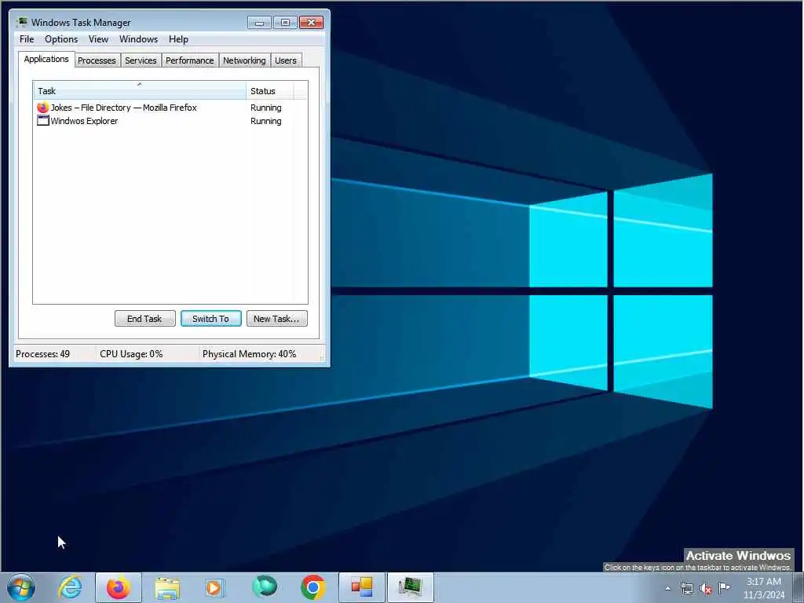Click the Task Manager title bar icon
This screenshot has height=603, width=804.
(x=21, y=22)
